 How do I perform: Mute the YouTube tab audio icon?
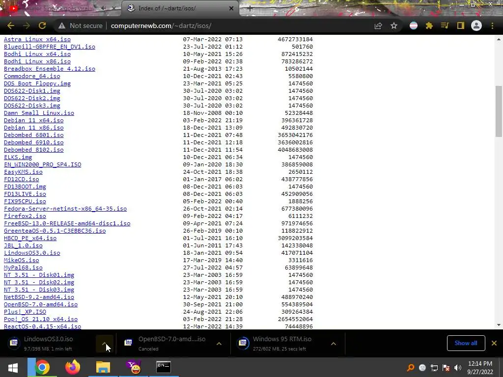pyautogui.click(x=104, y=8)
